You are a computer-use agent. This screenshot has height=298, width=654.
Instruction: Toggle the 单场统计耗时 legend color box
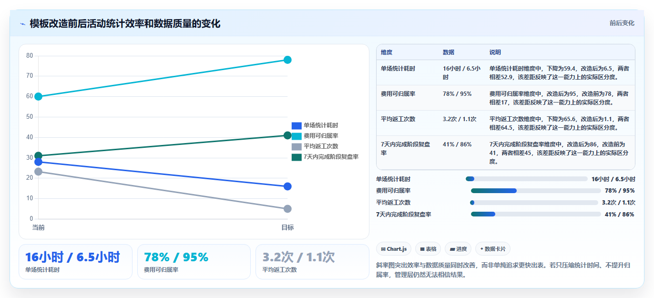pyautogui.click(x=296, y=125)
